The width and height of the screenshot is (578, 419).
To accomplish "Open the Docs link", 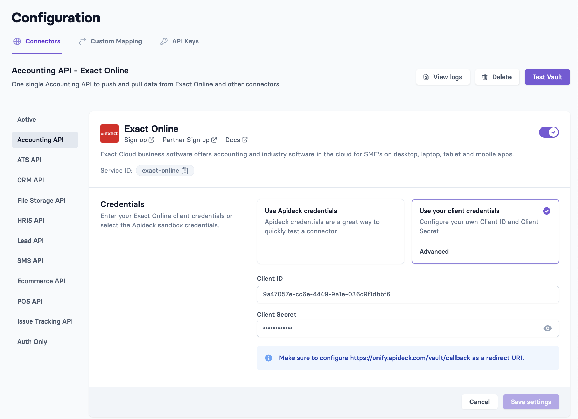I will pyautogui.click(x=236, y=140).
